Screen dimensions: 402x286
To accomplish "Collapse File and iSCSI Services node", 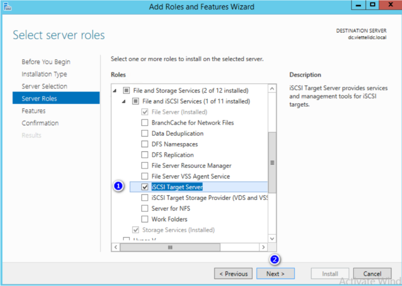I will pos(124,101).
